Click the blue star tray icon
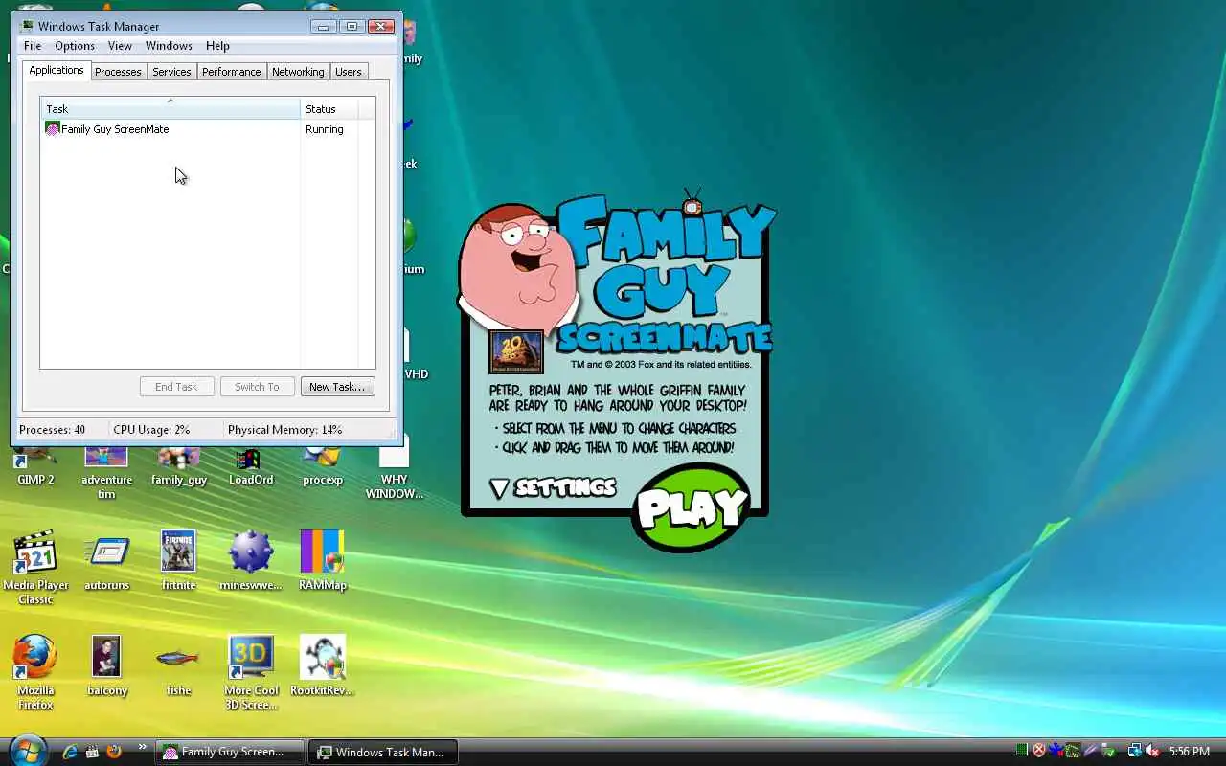The width and height of the screenshot is (1226, 766). tap(1056, 751)
